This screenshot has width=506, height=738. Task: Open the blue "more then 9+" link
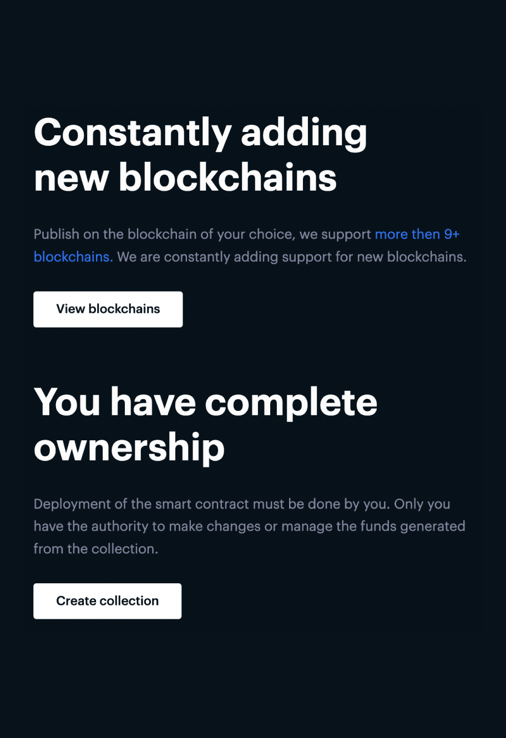(417, 235)
